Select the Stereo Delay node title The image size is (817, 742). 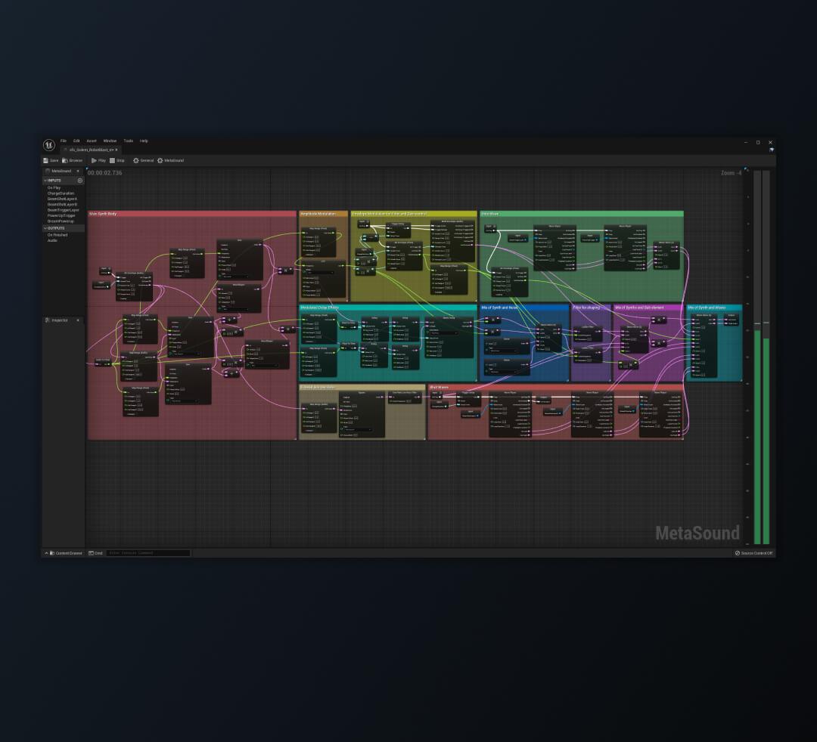pos(449,318)
